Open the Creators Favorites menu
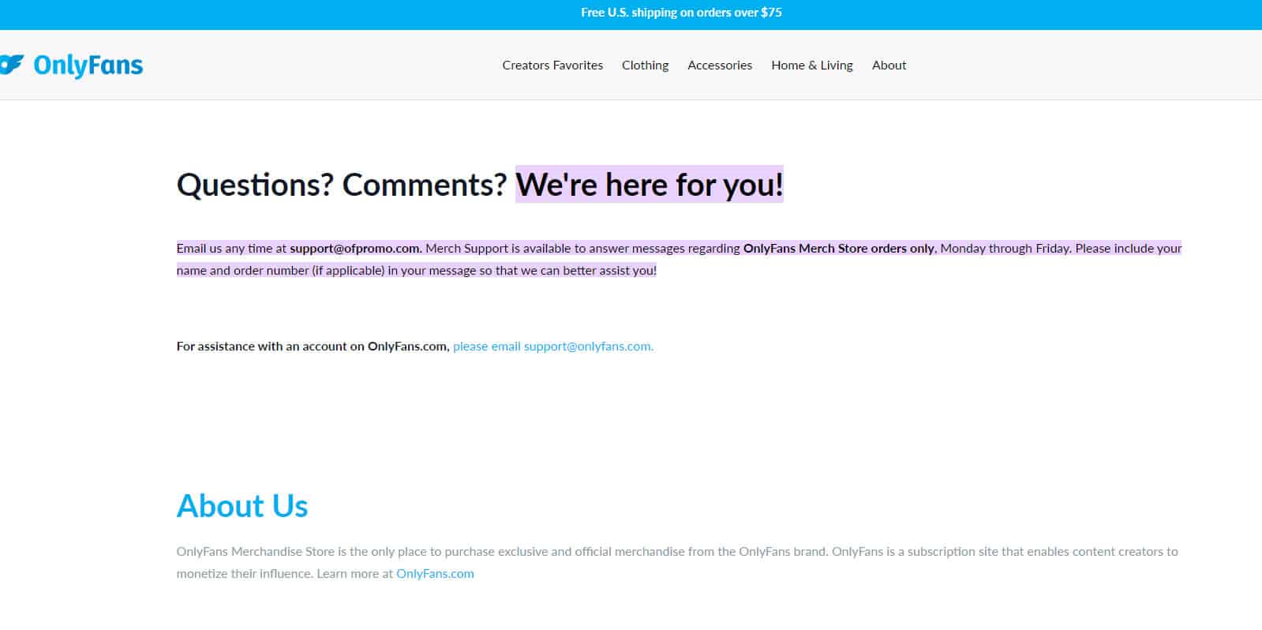Screen dimensions: 1262x630 [552, 66]
